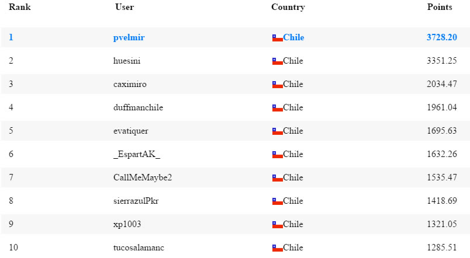Select the username sierrazulPkr
Viewport: 470px width, 258px height.
pyautogui.click(x=136, y=201)
